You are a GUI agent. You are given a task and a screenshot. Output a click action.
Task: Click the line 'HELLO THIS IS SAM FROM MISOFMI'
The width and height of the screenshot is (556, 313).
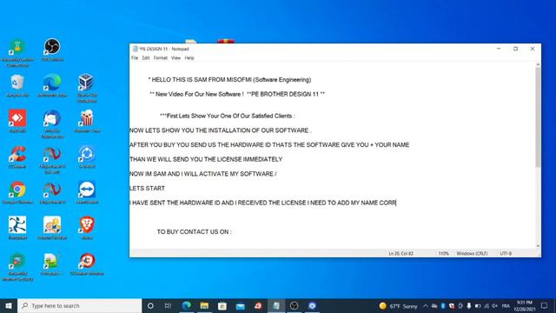tap(229, 80)
